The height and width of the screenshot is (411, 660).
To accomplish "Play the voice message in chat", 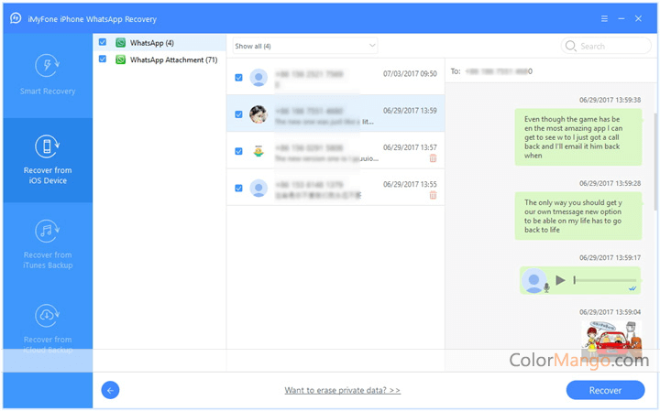I will [560, 280].
